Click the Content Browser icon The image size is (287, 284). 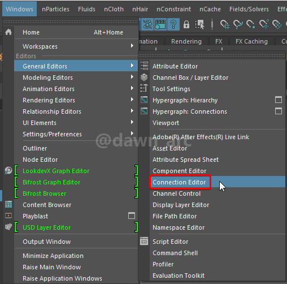click(8, 205)
